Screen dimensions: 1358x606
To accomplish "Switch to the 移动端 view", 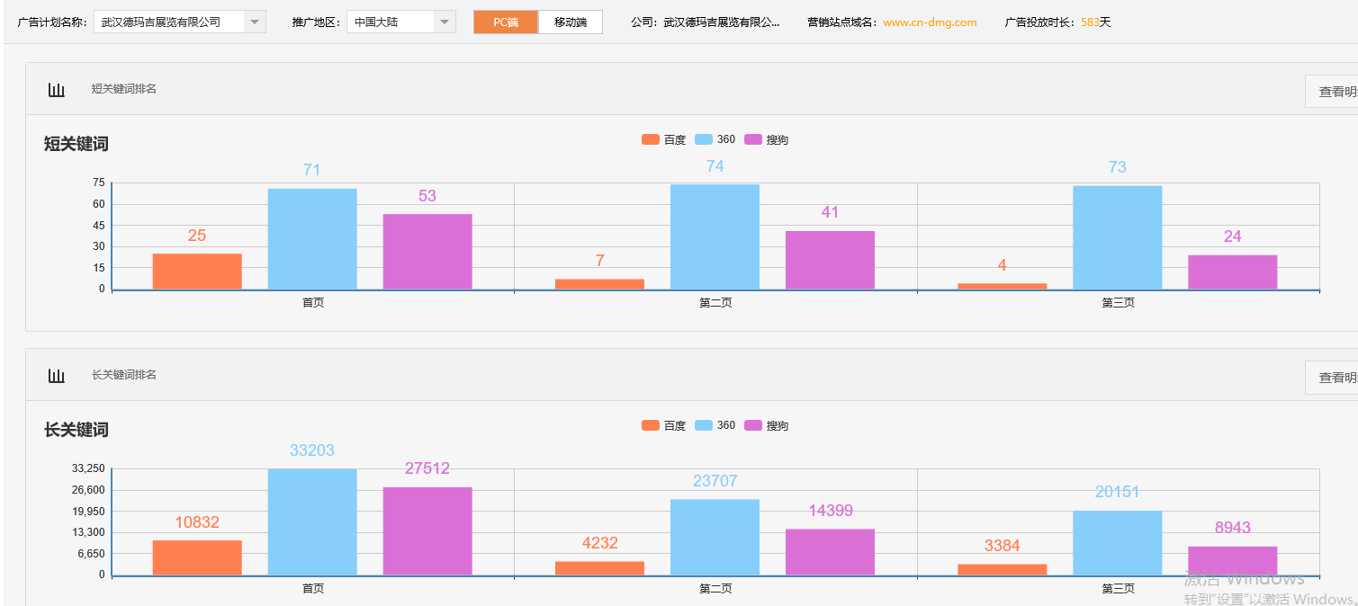I will [x=570, y=22].
